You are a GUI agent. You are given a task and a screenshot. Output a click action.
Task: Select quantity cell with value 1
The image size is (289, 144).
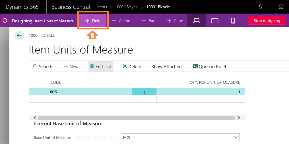[201, 92]
